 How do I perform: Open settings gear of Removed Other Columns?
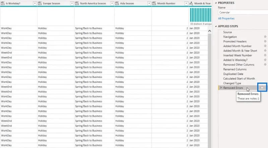(265, 64)
